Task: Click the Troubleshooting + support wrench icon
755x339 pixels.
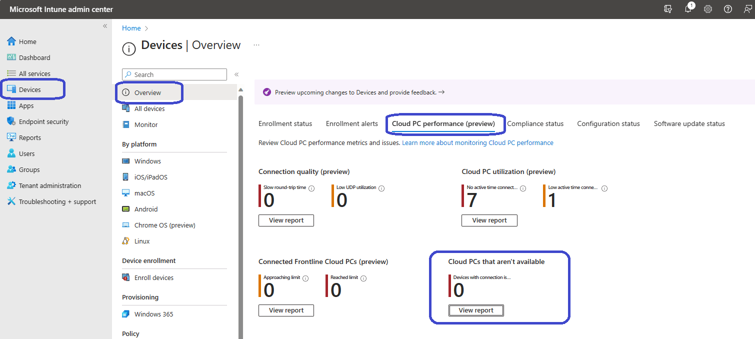Action: 11,201
